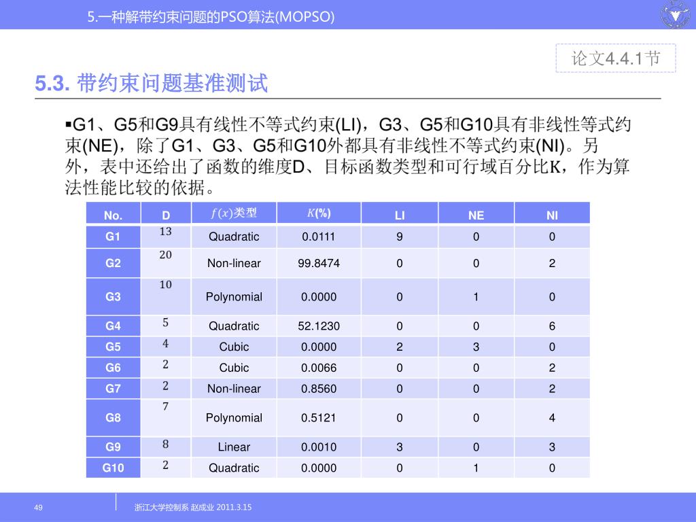Click the 'G8' row label
This screenshot has height=522, width=696.
point(113,418)
